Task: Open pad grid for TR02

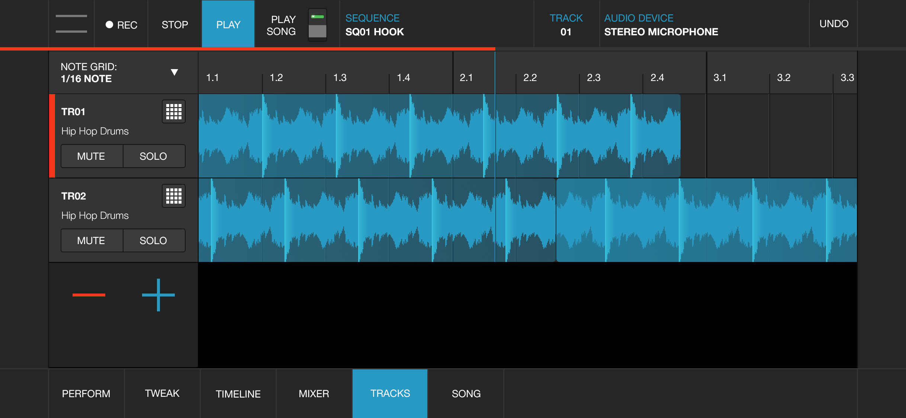Action: [174, 196]
